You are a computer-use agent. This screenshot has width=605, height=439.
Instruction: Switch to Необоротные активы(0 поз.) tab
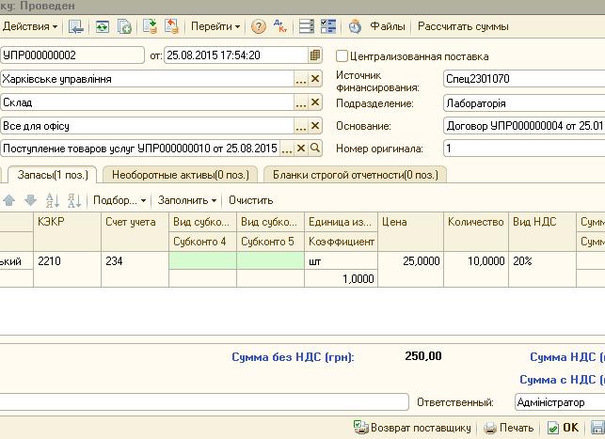181,175
